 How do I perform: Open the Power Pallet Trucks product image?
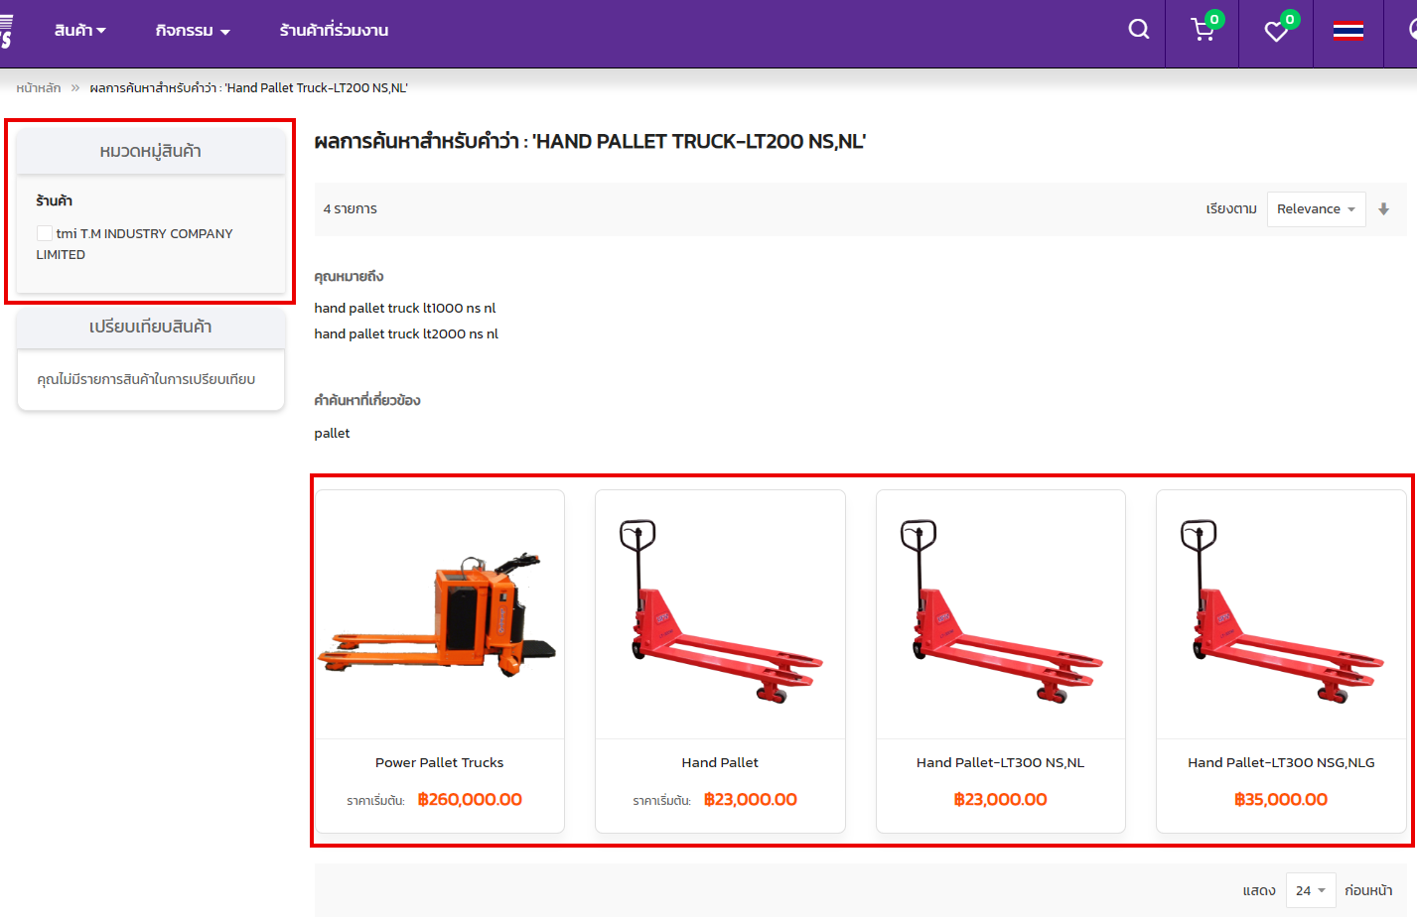440,615
